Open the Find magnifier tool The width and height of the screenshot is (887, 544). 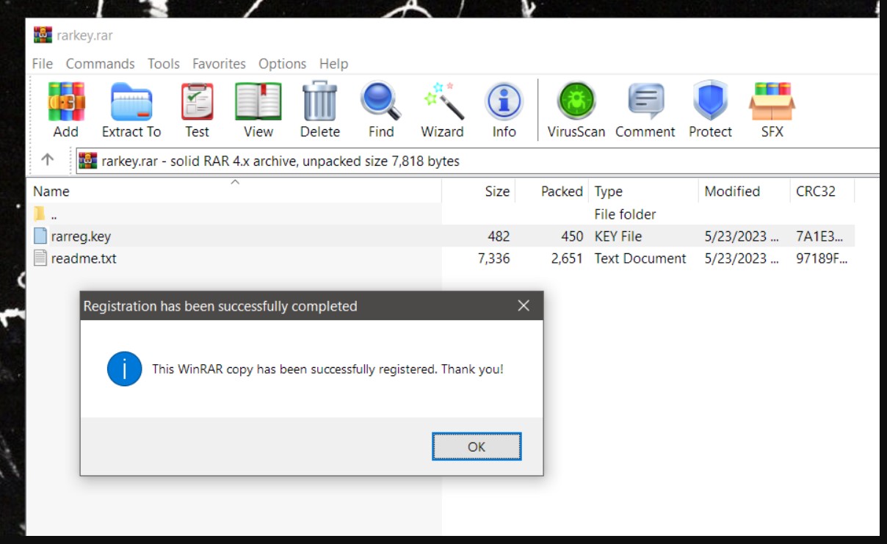point(381,103)
